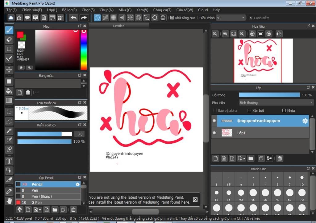The image size is (316, 223).
Task: Open the Chỉnh sửa(E) menu
Action: click(32, 10)
